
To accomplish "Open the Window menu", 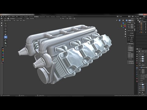I will [13, 16].
